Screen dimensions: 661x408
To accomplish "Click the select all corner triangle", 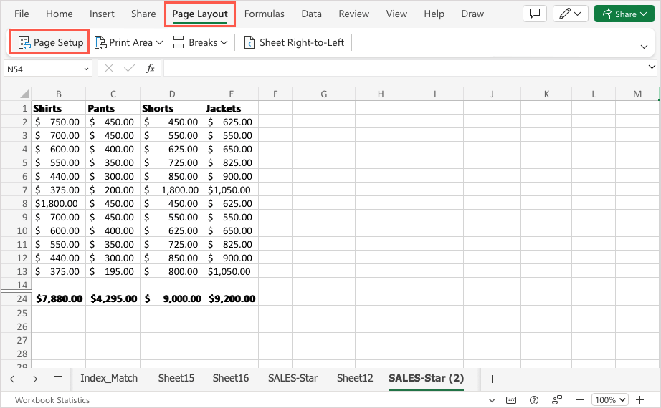I will tap(24, 94).
